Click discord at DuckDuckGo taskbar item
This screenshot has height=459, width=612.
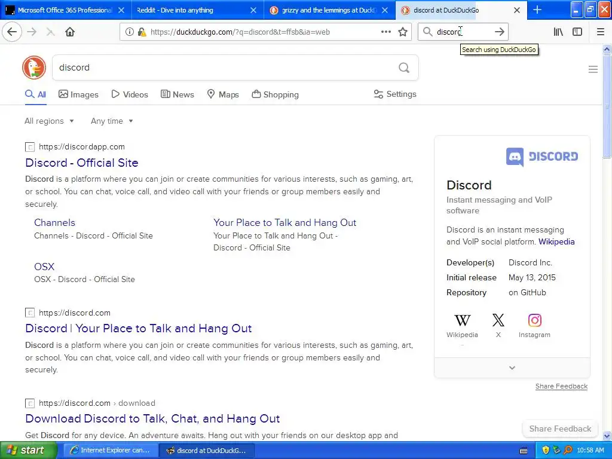[x=207, y=451]
